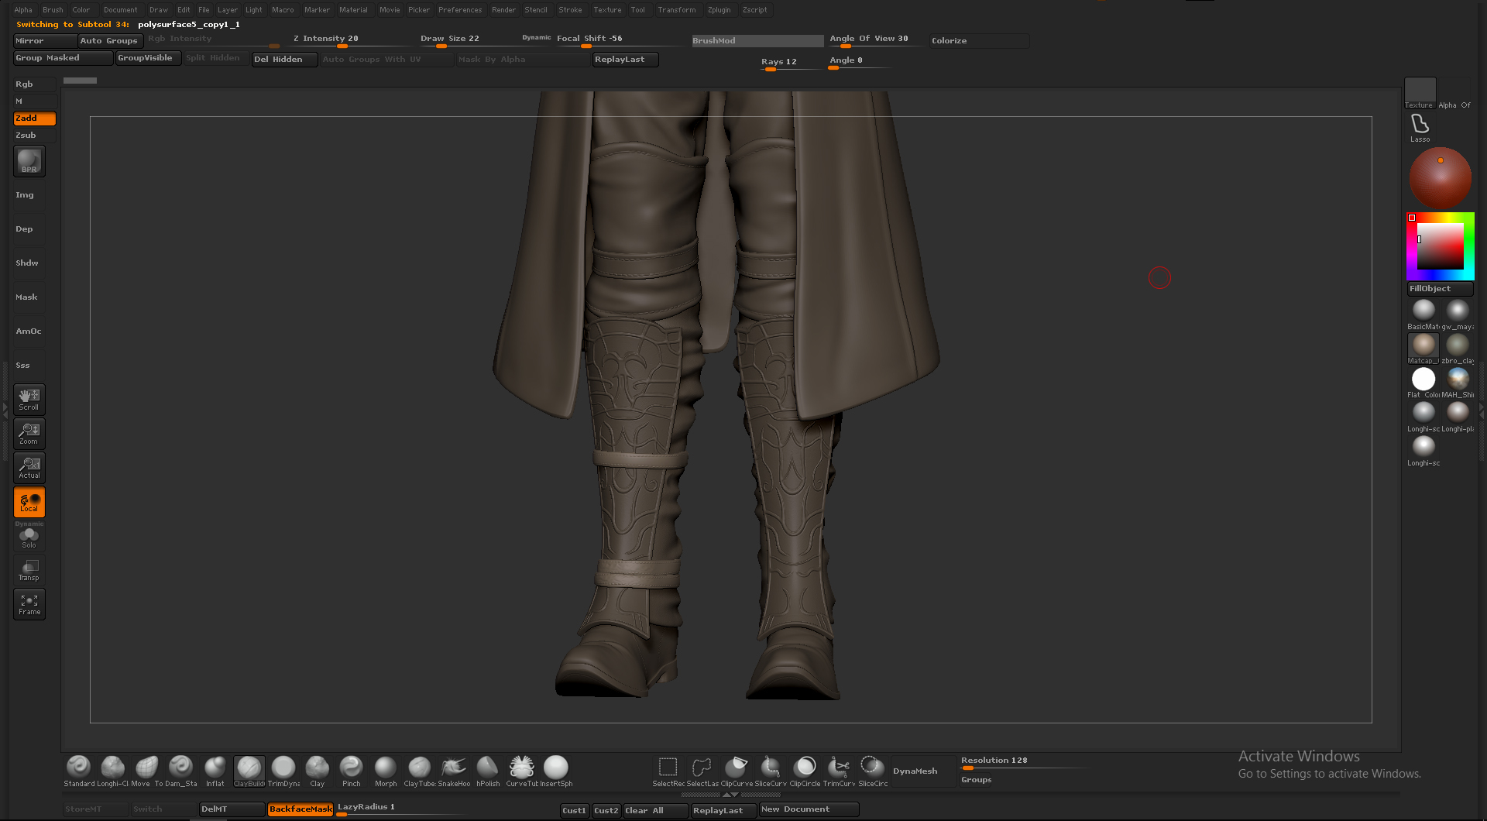
Task: Click the Del Hidden button
Action: pos(284,60)
